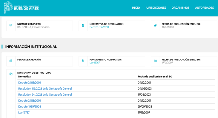
Task: Open the Decreto 2483/2001 link in the fourth table row
Action: click(30, 100)
